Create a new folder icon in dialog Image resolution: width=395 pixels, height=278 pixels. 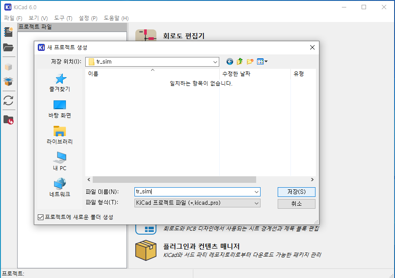250,61
